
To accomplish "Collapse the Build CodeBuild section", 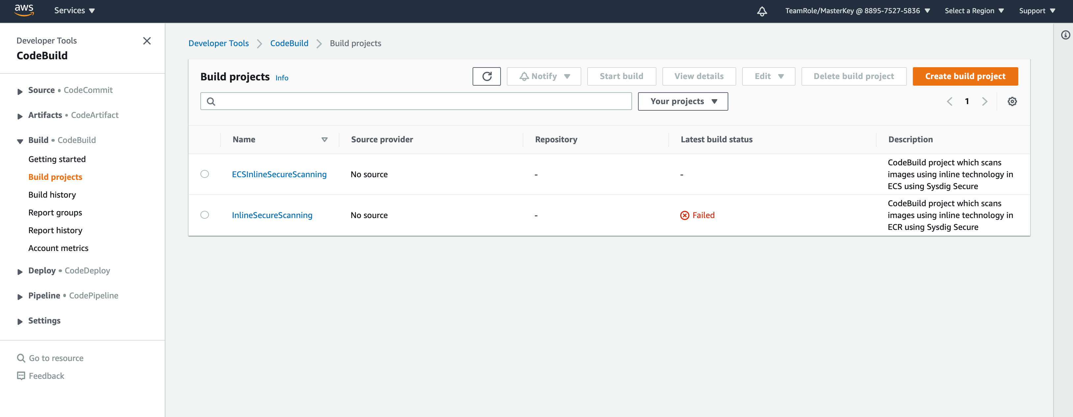I will 19,141.
